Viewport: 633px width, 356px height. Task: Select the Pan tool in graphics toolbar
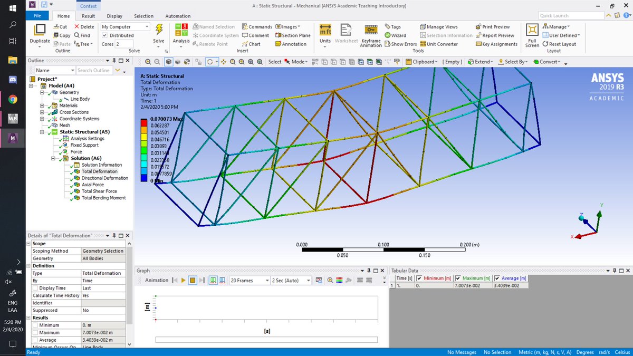pos(224,62)
